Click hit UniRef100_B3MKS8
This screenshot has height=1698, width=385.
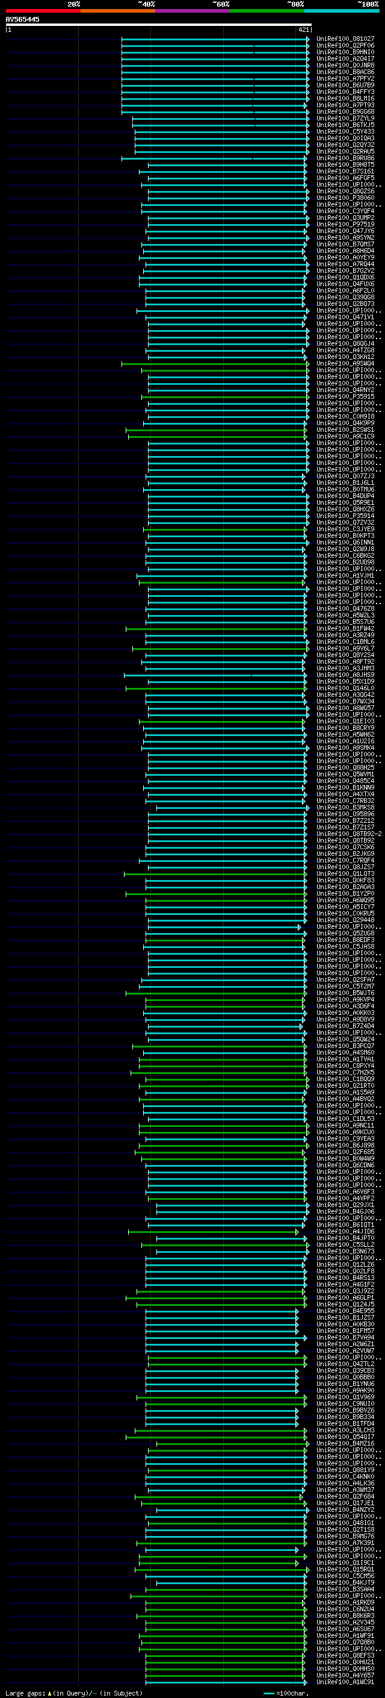pyautogui.click(x=345, y=808)
